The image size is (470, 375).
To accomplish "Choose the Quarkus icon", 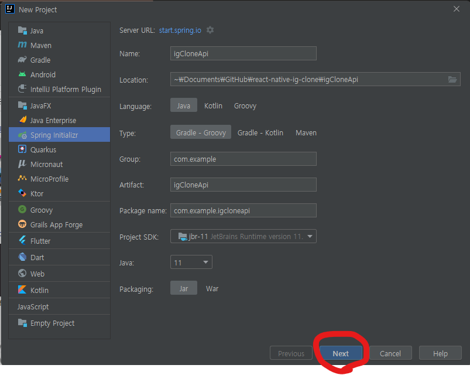I will [22, 149].
